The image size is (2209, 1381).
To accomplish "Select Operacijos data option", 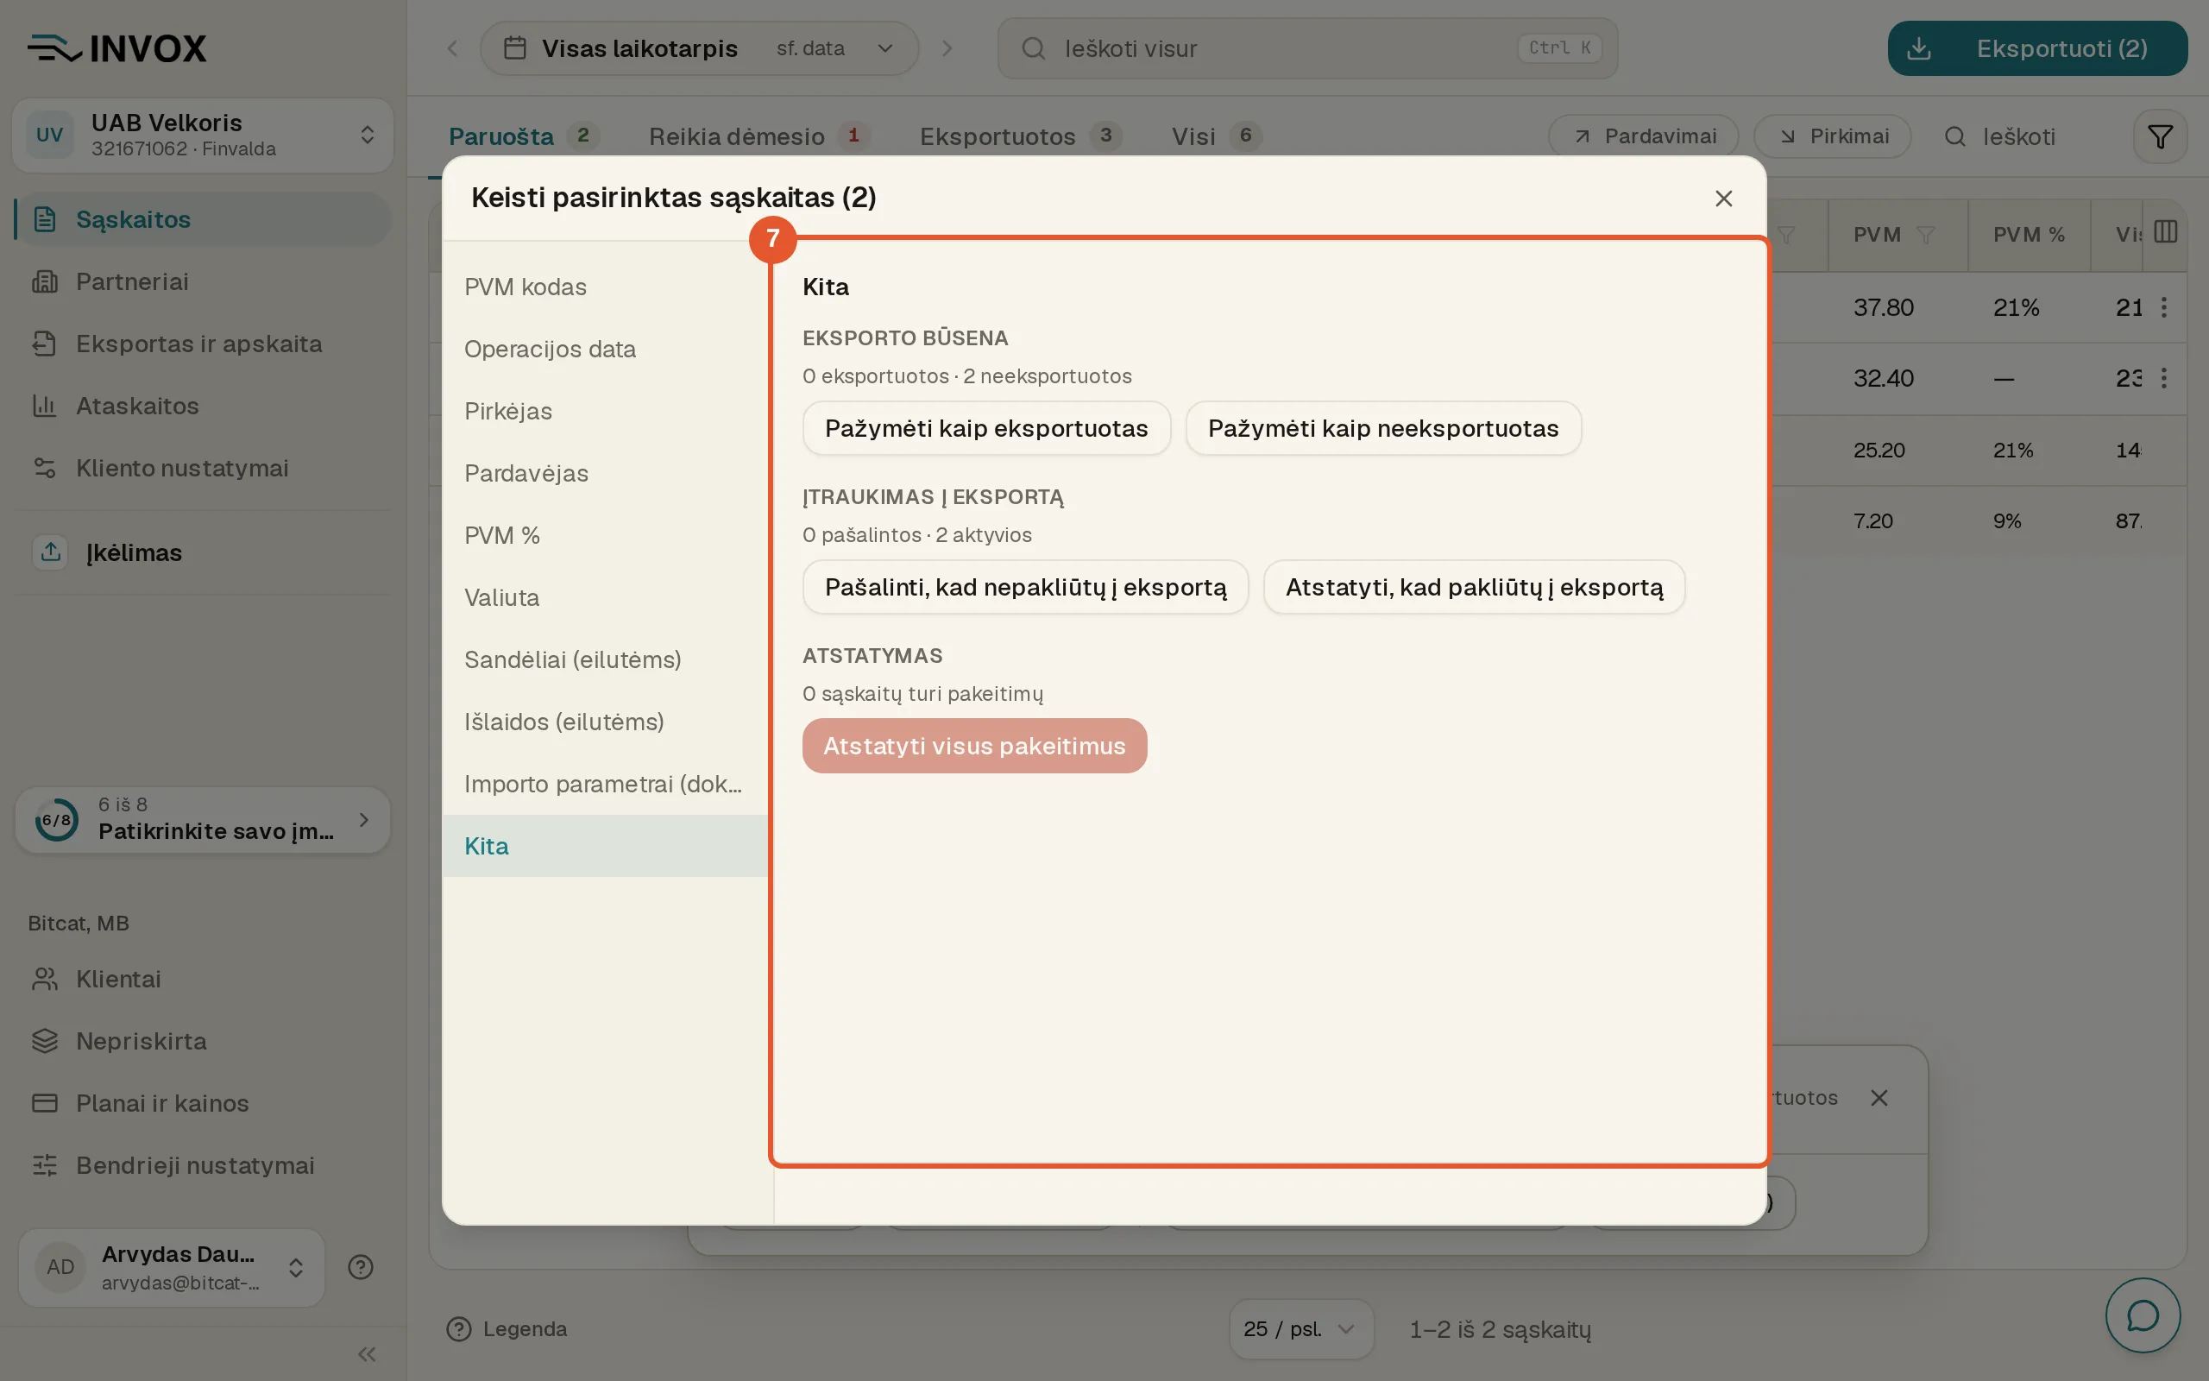I will click(x=605, y=349).
